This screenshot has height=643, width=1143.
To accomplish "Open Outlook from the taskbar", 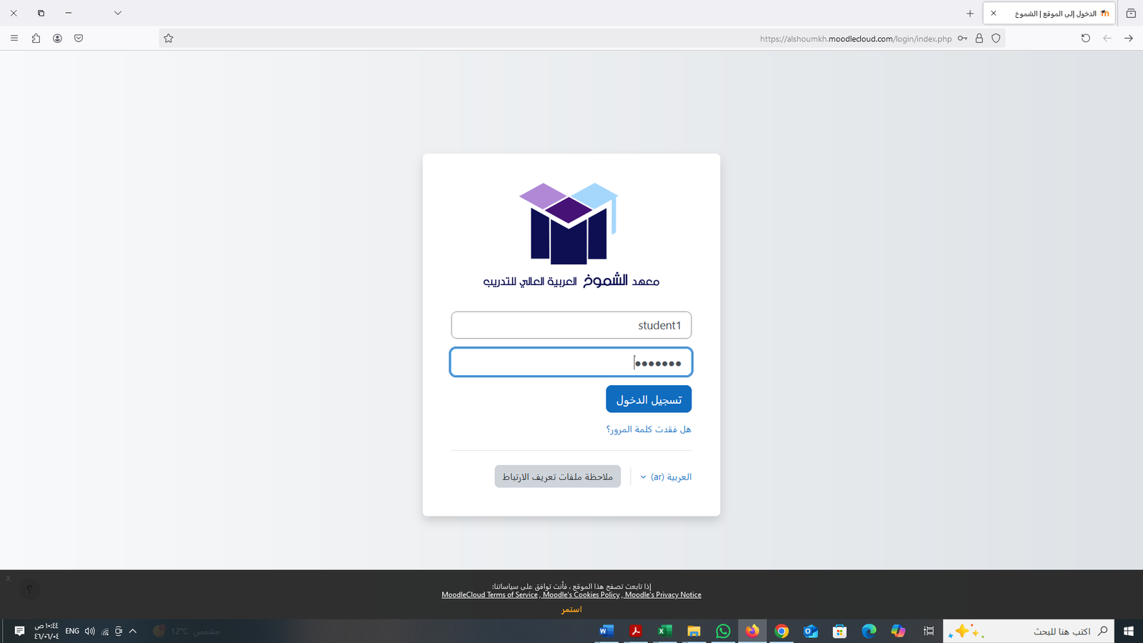I will point(811,631).
